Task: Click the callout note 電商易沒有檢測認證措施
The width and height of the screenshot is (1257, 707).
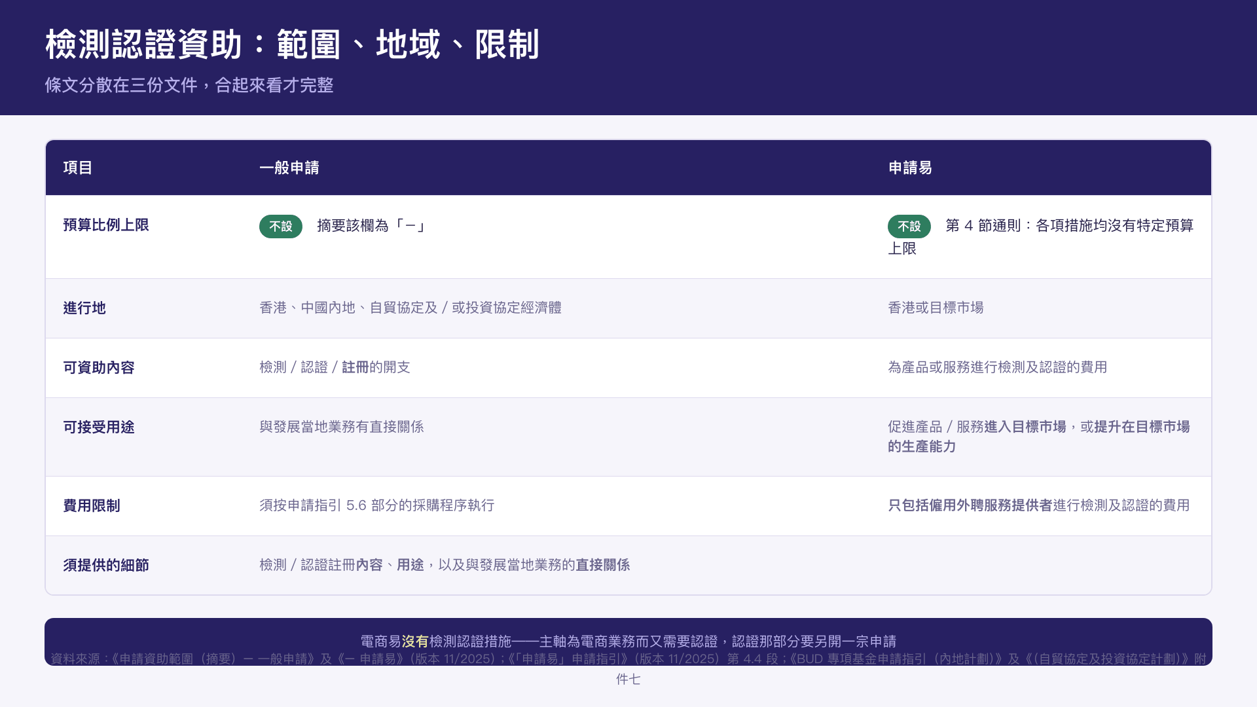Action: pyautogui.click(x=628, y=642)
